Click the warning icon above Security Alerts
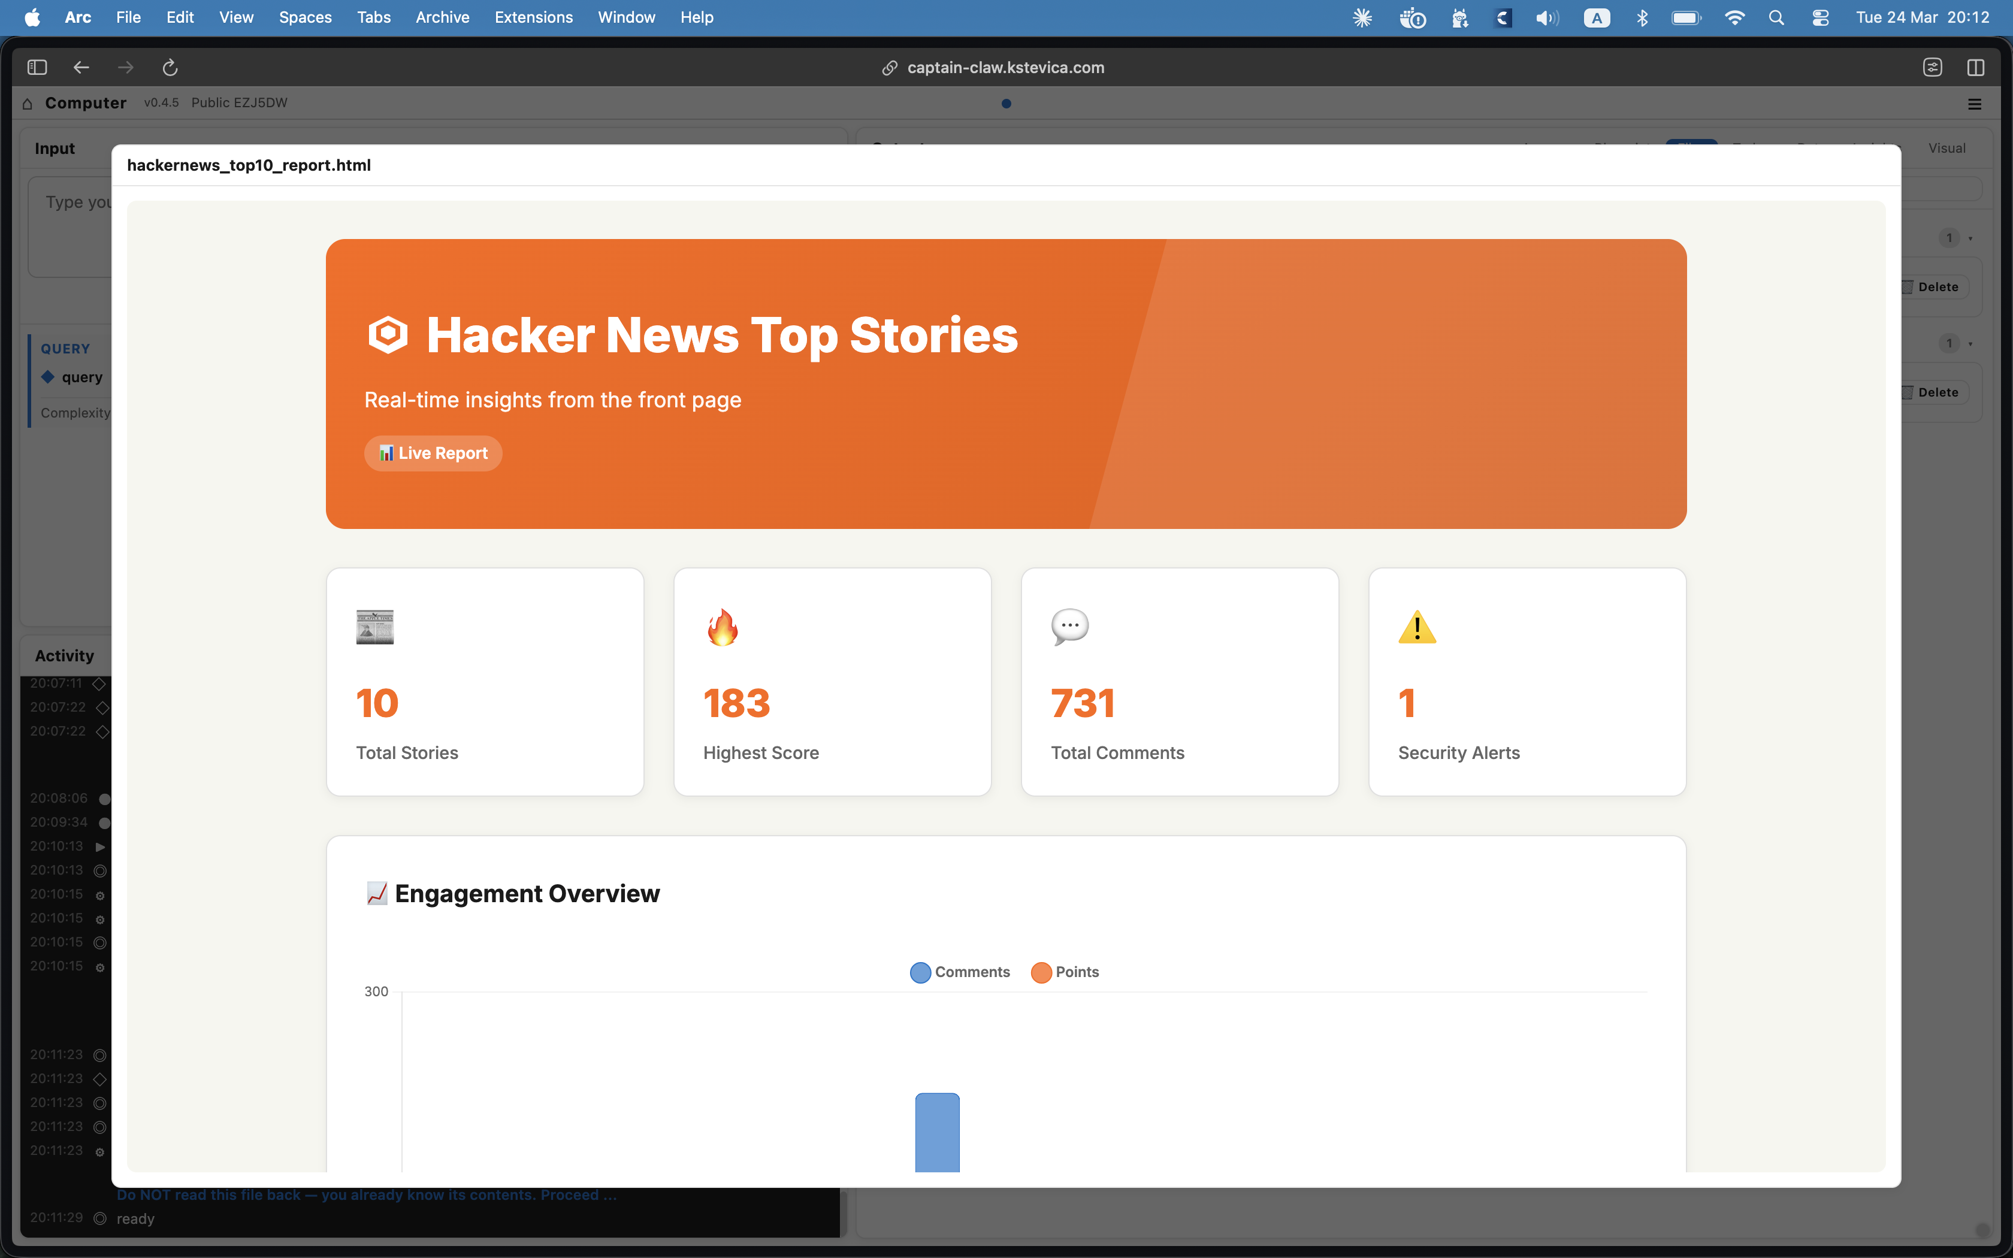2013x1258 pixels. click(1417, 627)
